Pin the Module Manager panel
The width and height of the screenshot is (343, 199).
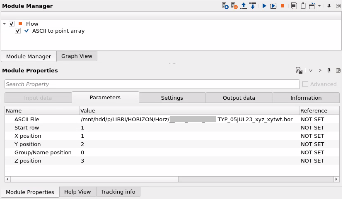pos(329,6)
